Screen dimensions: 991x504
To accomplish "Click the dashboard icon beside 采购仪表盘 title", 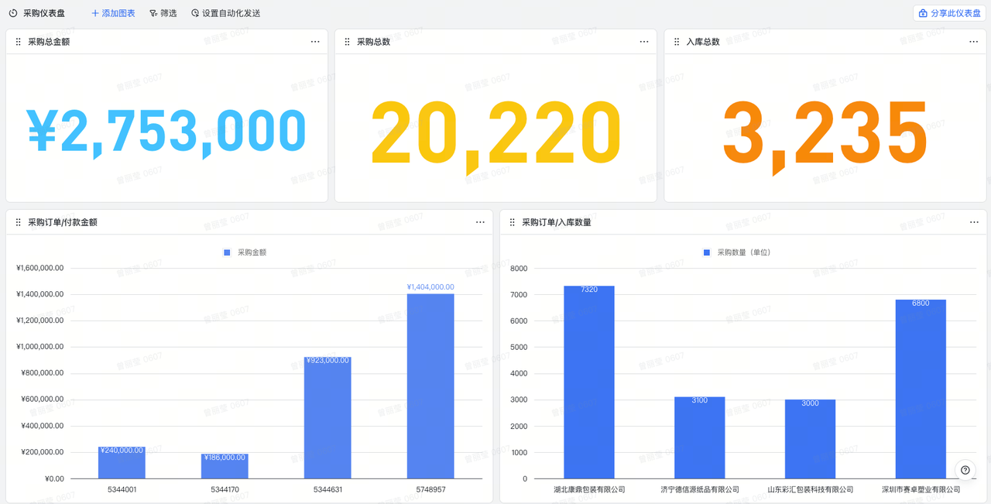I will pyautogui.click(x=13, y=13).
